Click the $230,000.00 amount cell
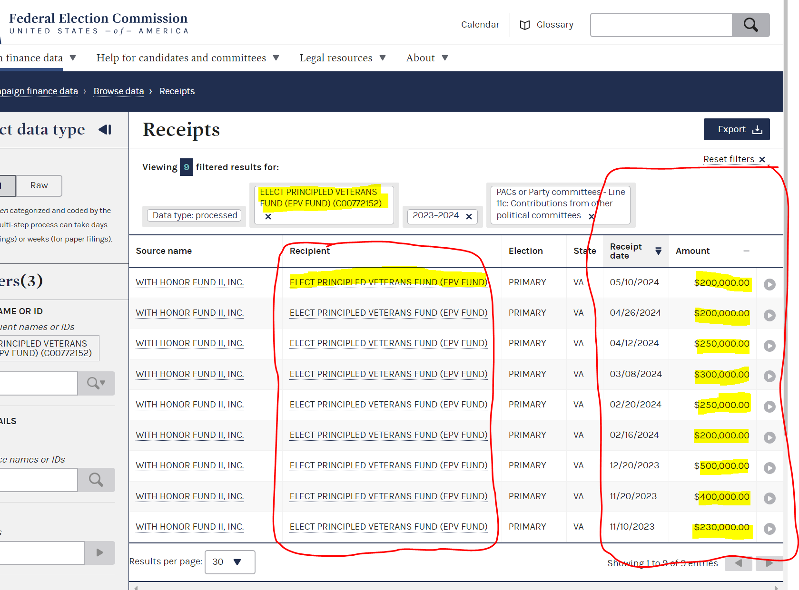The width and height of the screenshot is (799, 590). tap(721, 527)
